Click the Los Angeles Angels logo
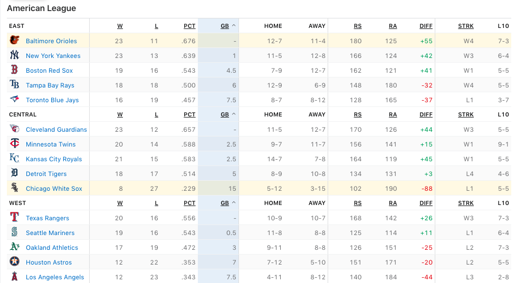This screenshot has width=516, height=283. (x=14, y=277)
